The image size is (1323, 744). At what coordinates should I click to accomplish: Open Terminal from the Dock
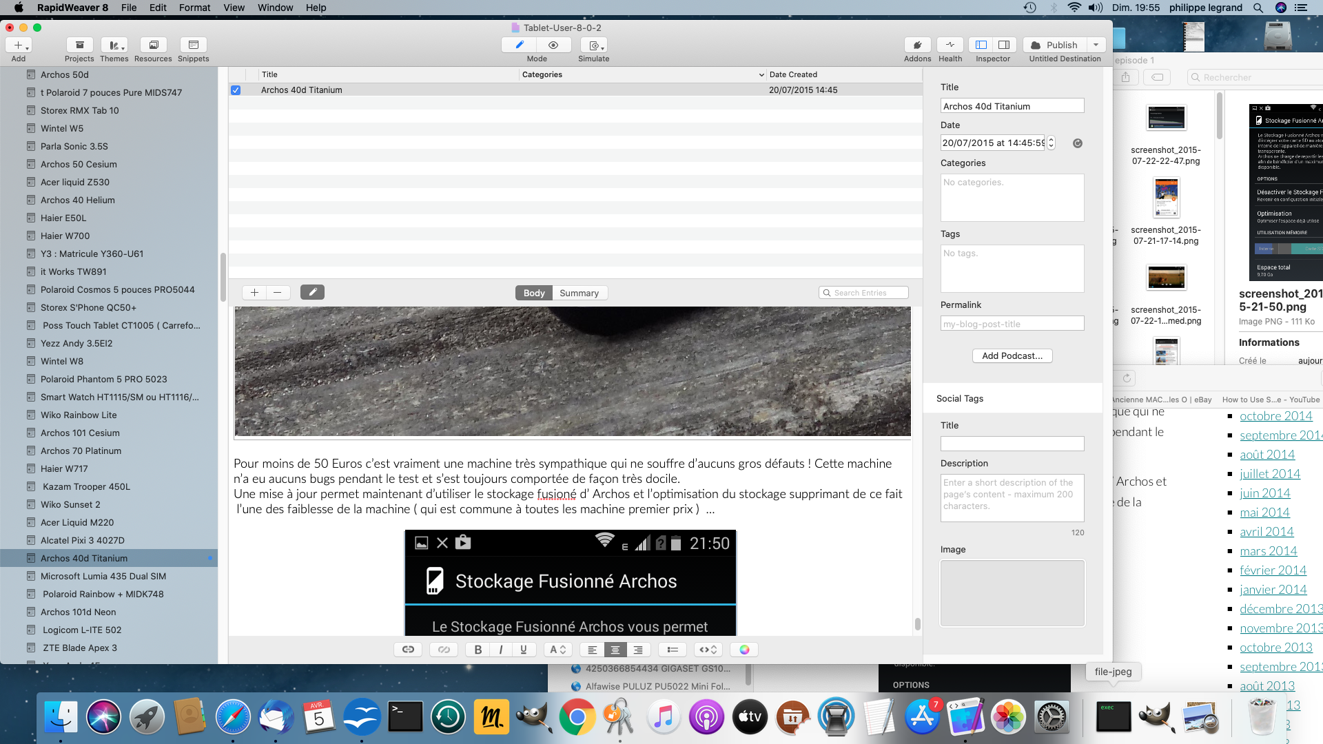click(x=405, y=717)
